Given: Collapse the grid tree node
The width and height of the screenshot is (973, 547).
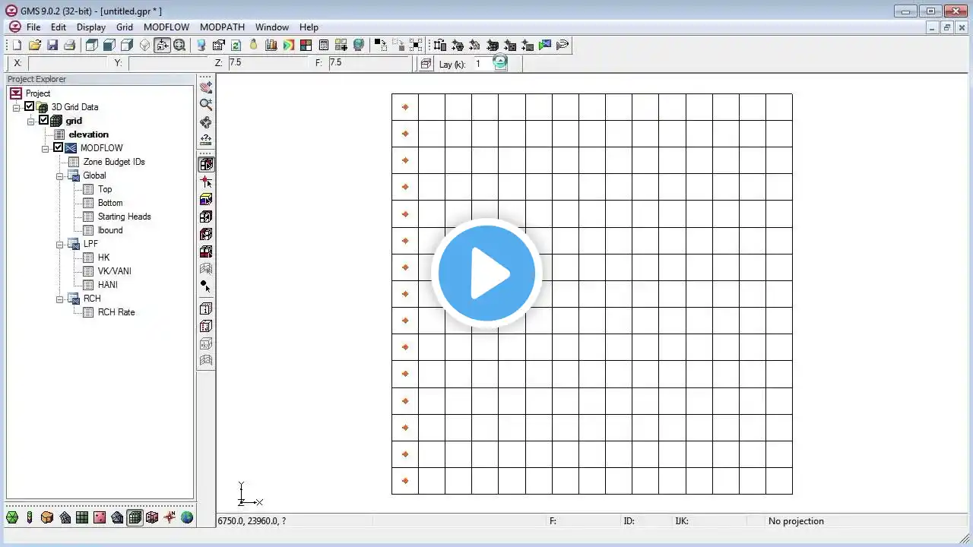Looking at the screenshot, I should [31, 121].
